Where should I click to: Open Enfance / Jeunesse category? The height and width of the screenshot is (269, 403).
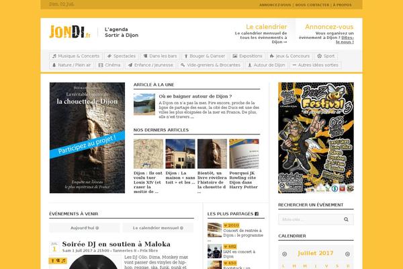pos(150,65)
